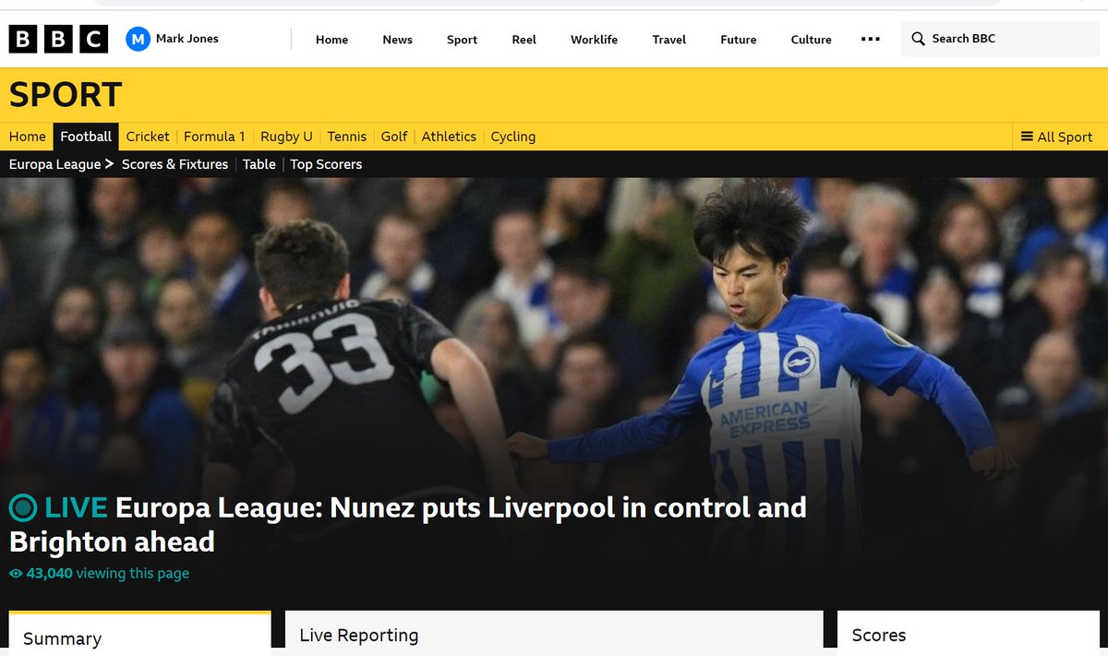1108x656 pixels.
Task: Select the Summary tab
Action: [61, 638]
